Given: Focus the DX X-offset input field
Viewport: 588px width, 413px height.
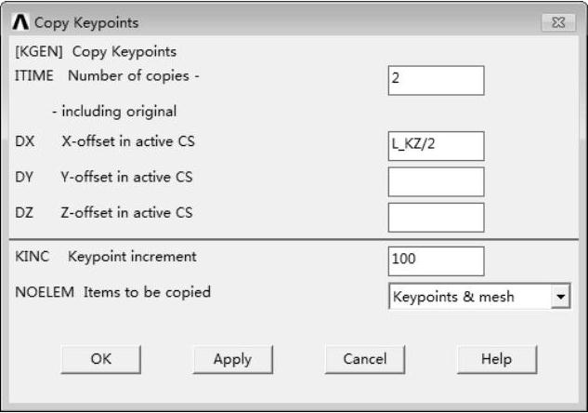Looking at the screenshot, I should [436, 146].
